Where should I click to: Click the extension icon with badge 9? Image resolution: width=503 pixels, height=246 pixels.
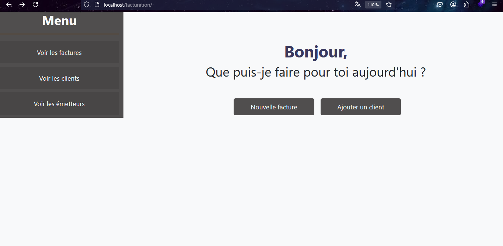481,4
